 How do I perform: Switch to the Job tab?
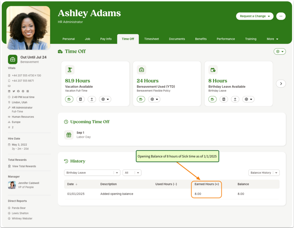coord(87,39)
